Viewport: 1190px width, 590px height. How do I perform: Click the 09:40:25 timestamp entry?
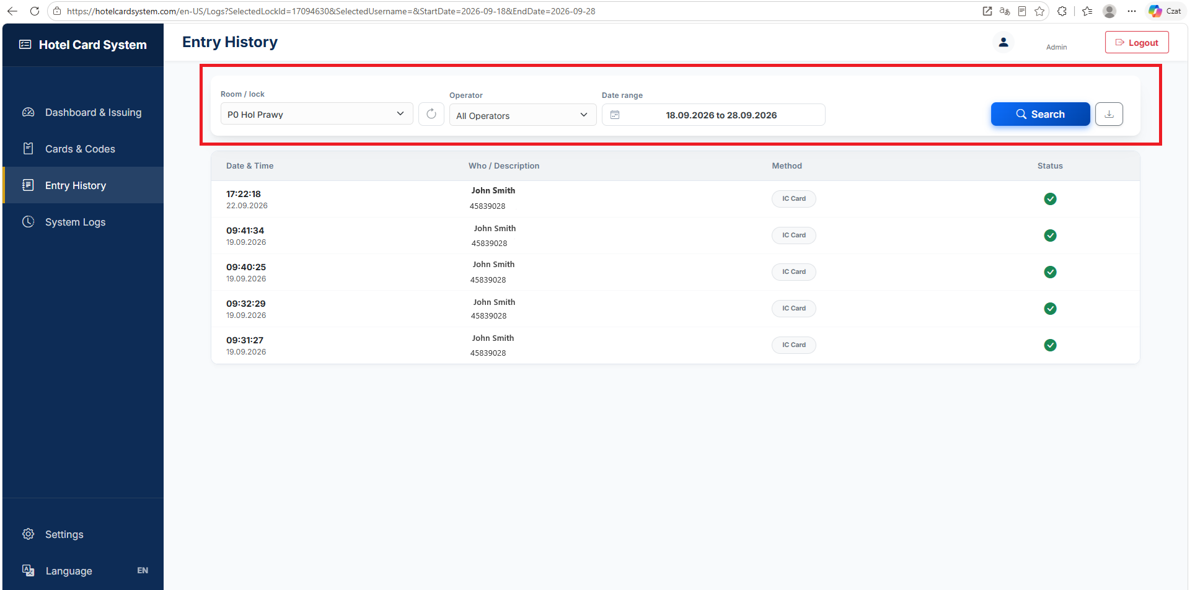click(246, 267)
